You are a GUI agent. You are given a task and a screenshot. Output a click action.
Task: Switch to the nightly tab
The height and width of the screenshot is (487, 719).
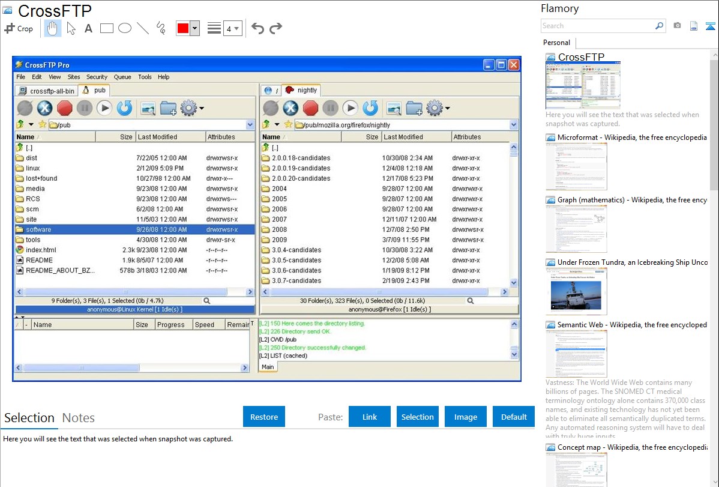click(x=301, y=90)
